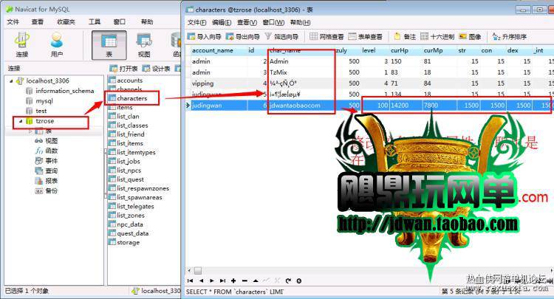Stop loading with the stop icon

click(299, 281)
